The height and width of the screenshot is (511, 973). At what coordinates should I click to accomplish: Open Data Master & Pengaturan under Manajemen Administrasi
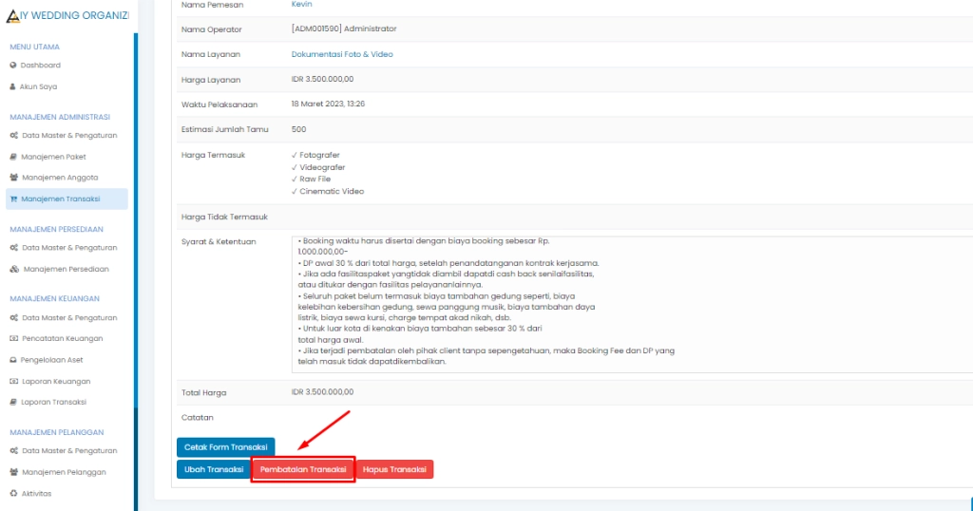[69, 136]
